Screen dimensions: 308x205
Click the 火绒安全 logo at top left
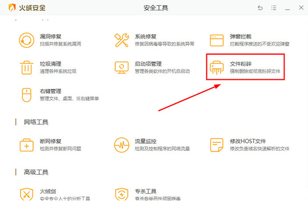point(27,8)
